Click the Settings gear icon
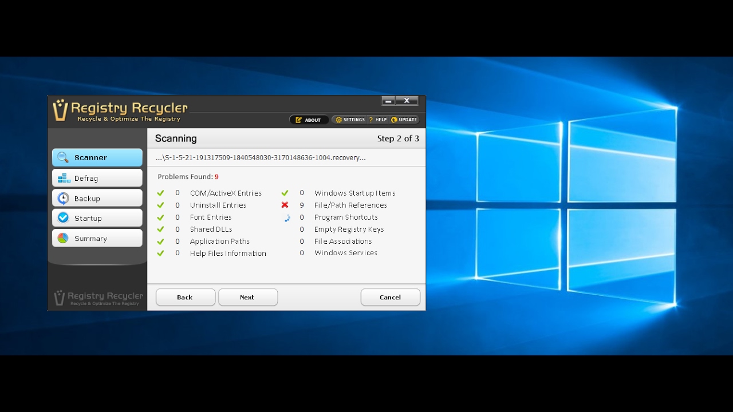Viewport: 733px width, 412px height. [338, 120]
